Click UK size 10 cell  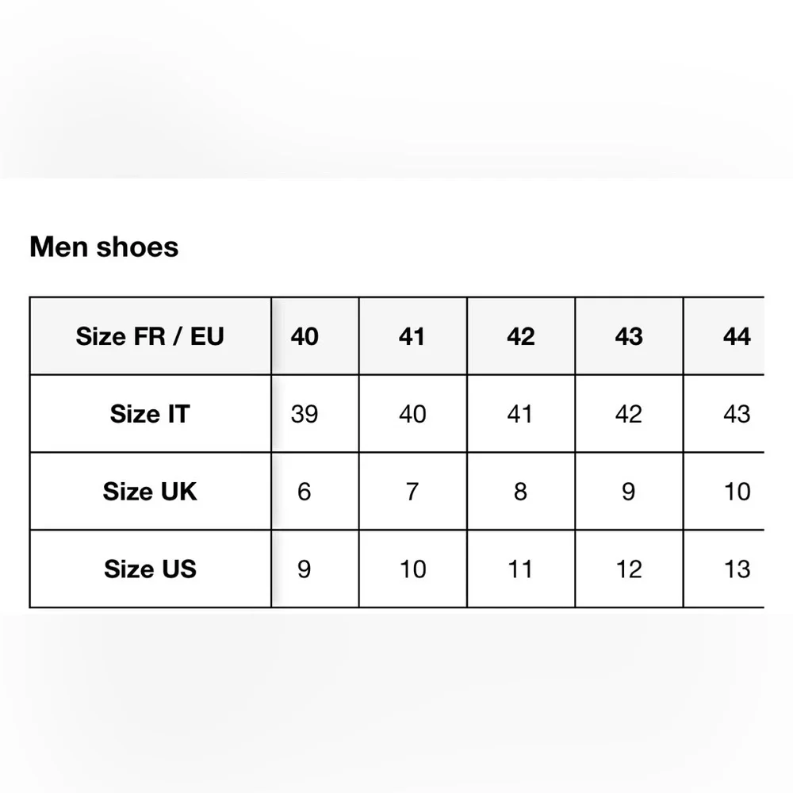point(724,491)
